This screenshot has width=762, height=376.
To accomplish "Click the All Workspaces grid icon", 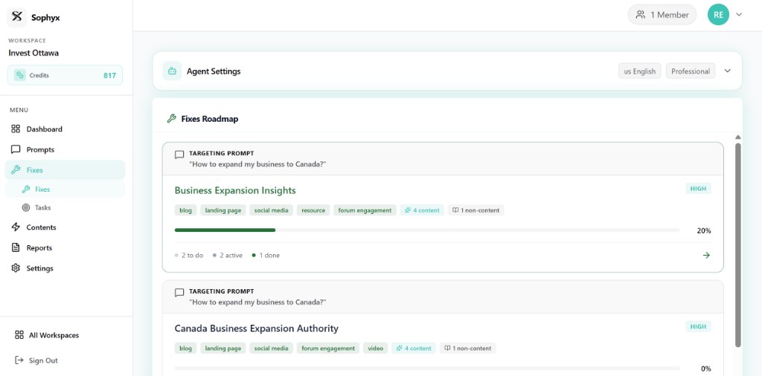I will point(19,335).
